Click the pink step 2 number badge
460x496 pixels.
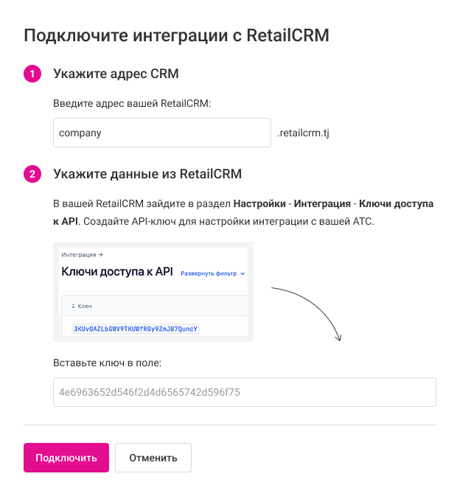pyautogui.click(x=32, y=175)
